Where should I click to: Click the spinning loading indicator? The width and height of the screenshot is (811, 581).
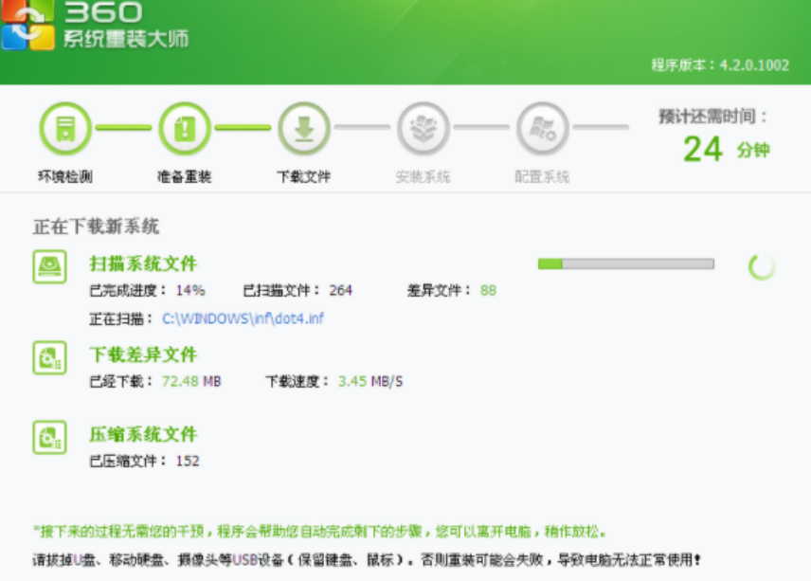click(762, 267)
